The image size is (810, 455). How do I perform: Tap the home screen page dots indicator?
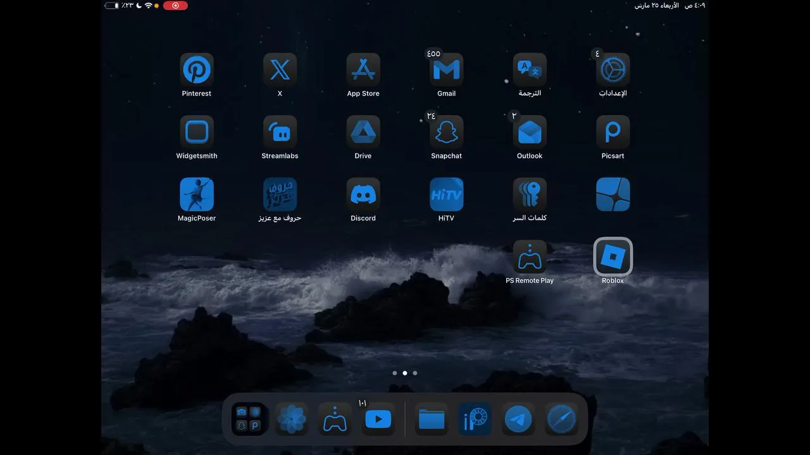click(405, 373)
